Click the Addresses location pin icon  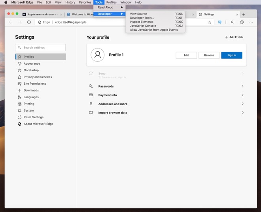click(91, 104)
